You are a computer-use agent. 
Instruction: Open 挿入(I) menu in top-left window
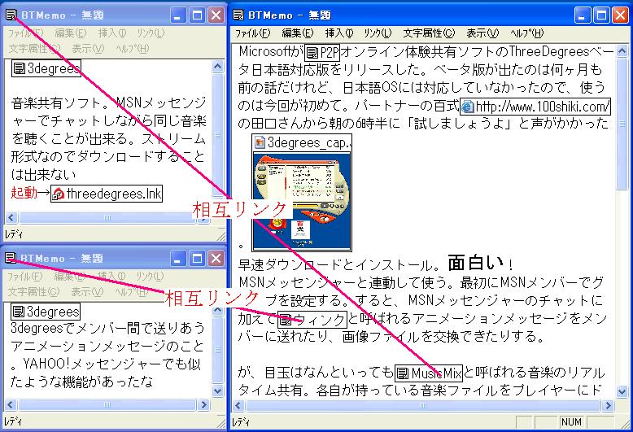[x=112, y=33]
